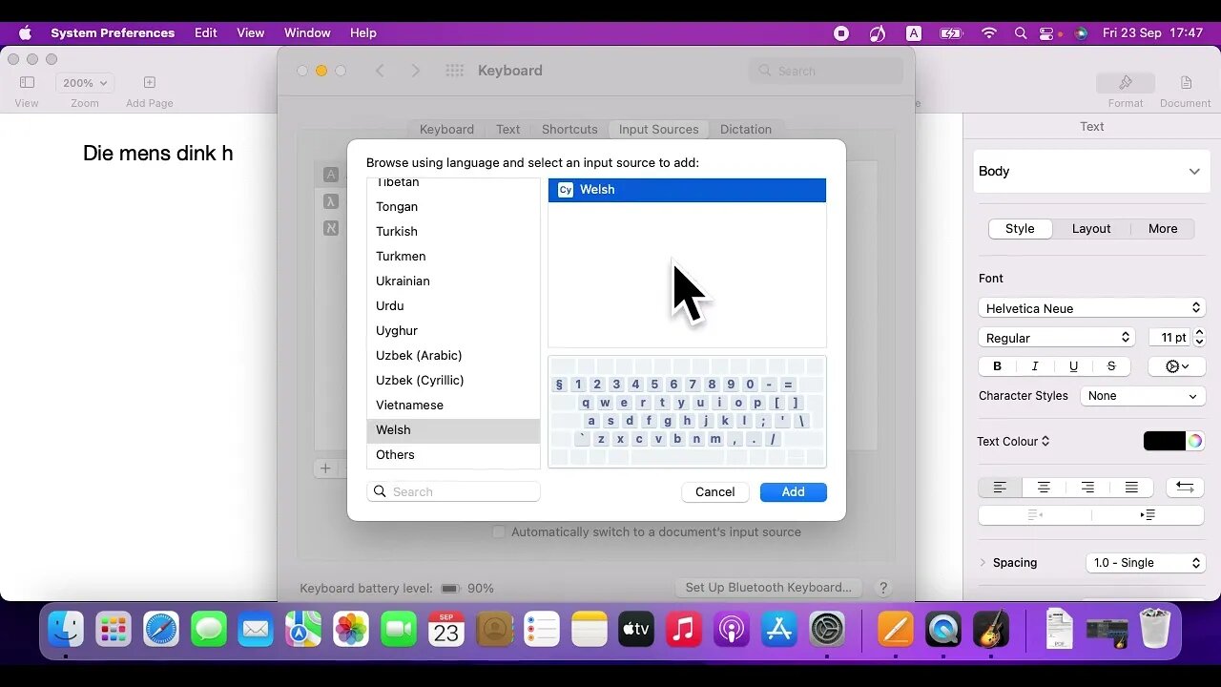Click Document icon in Pages toolbar
1221x687 pixels.
[x=1186, y=83]
